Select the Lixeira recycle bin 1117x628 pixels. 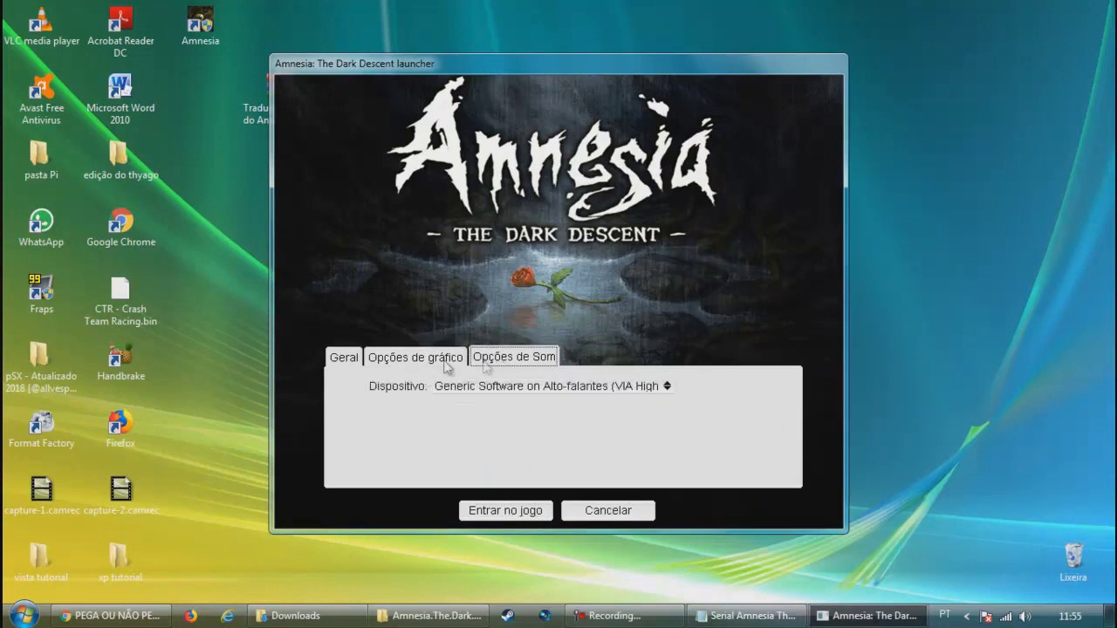(x=1073, y=563)
